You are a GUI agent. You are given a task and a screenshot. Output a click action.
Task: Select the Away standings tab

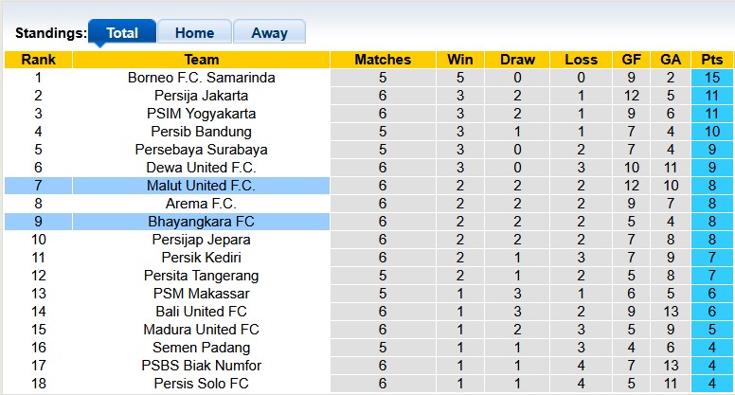pos(269,32)
